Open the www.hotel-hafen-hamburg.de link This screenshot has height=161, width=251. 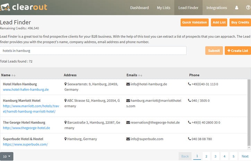(26, 89)
